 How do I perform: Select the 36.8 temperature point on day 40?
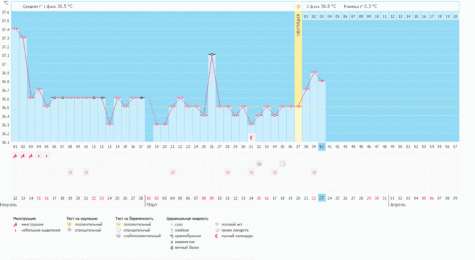pyautogui.click(x=322, y=81)
